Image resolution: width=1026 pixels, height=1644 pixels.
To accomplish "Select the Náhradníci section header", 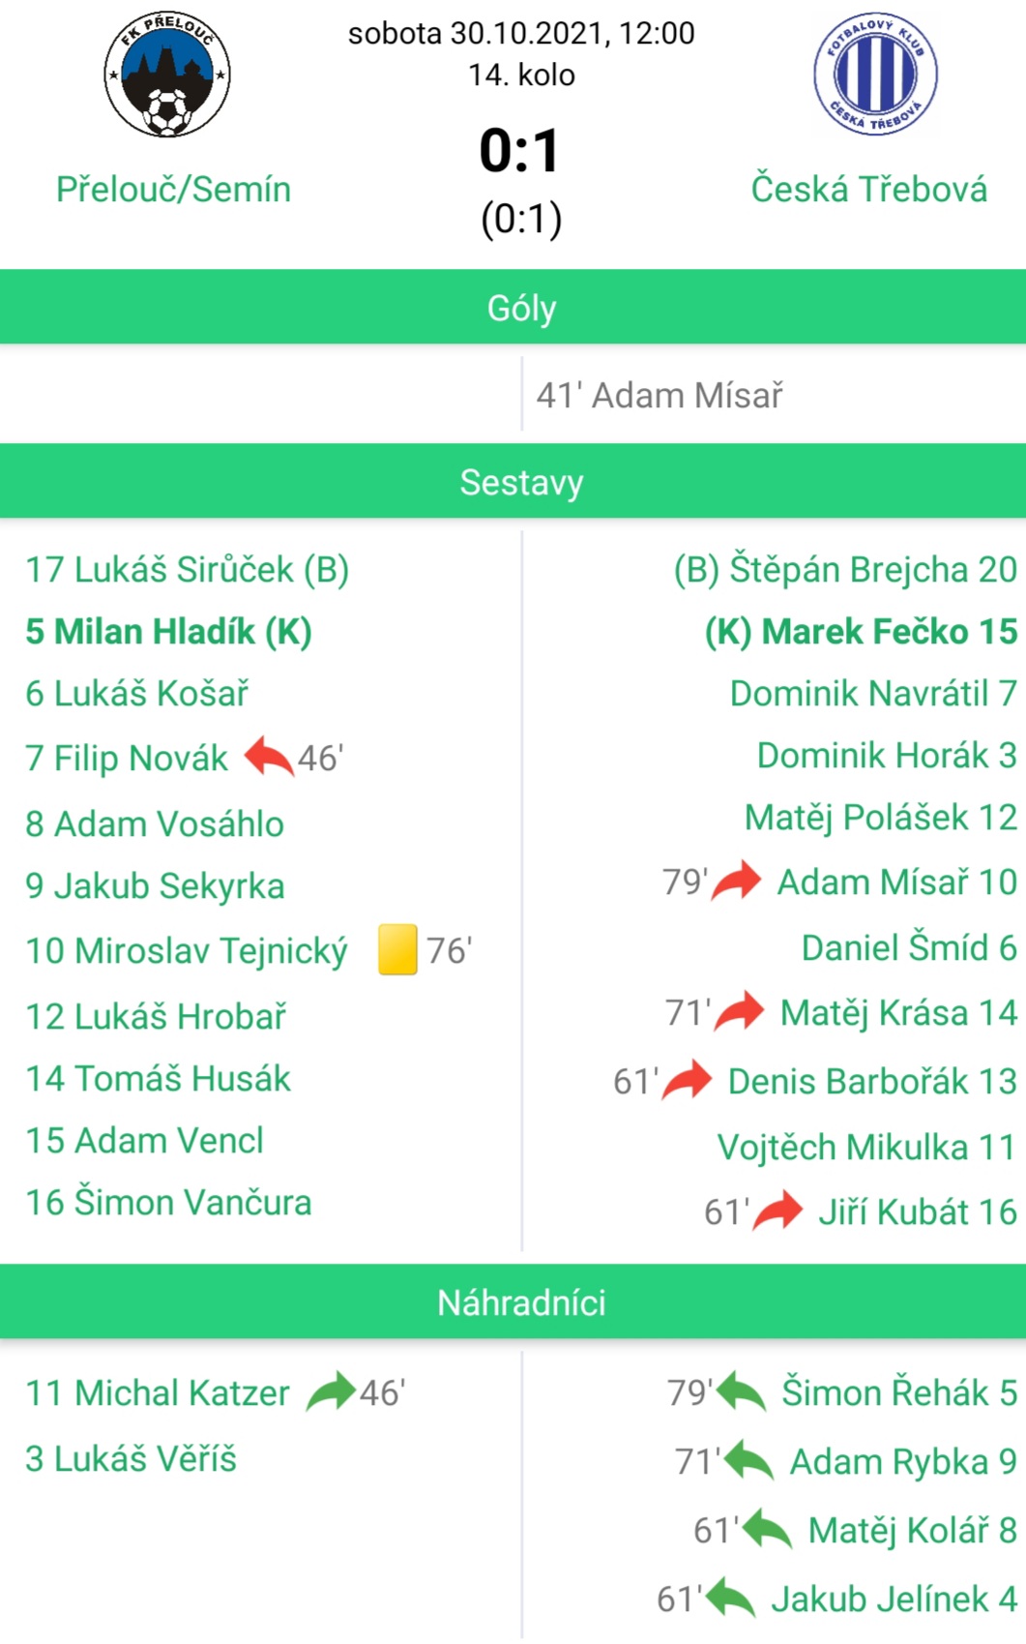I will point(513,1301).
